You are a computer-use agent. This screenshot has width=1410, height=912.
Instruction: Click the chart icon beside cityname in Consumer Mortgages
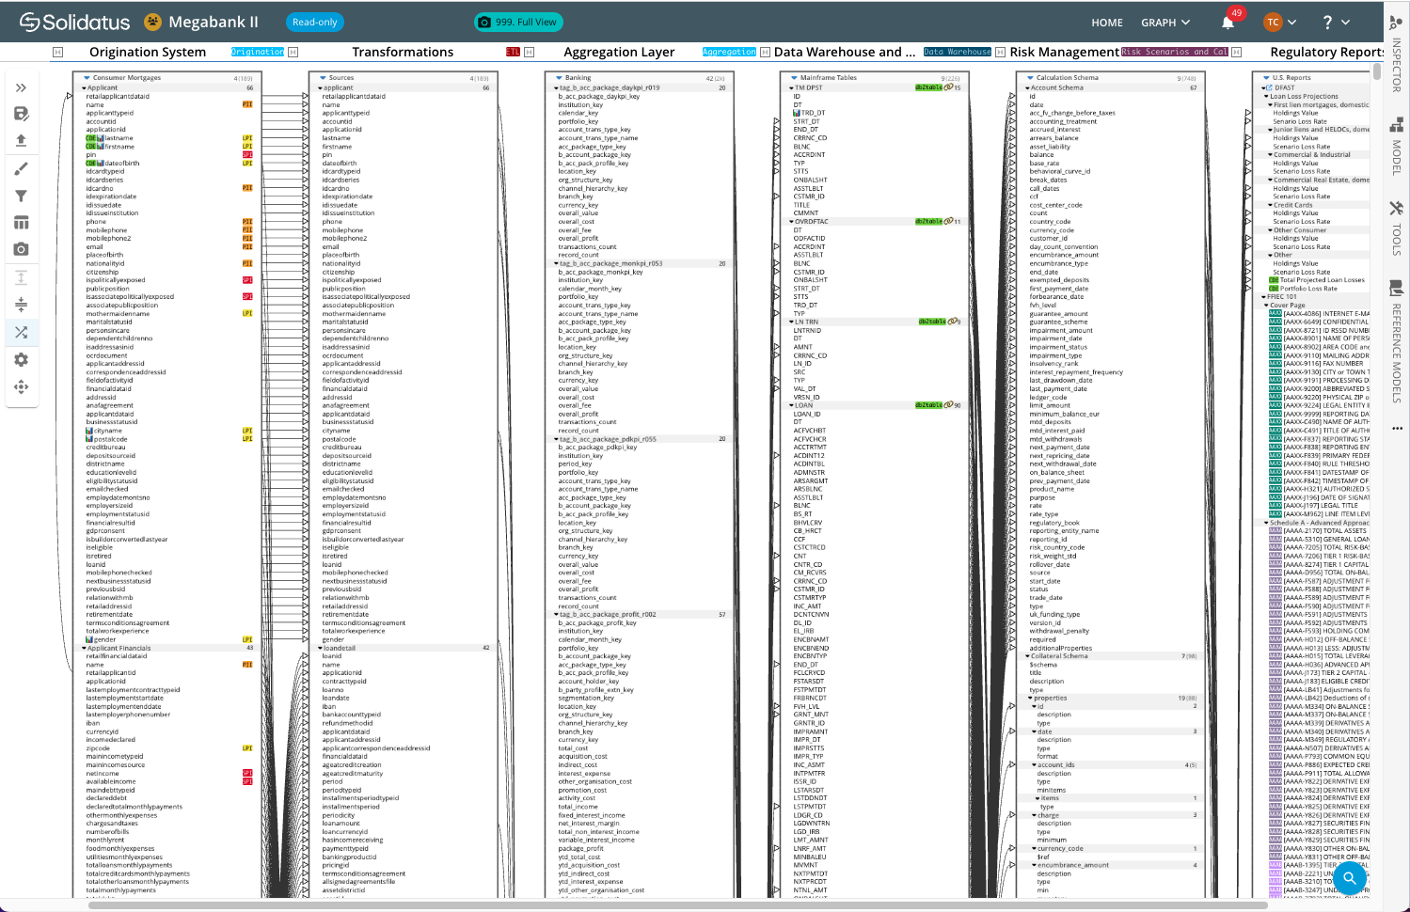pyautogui.click(x=89, y=431)
